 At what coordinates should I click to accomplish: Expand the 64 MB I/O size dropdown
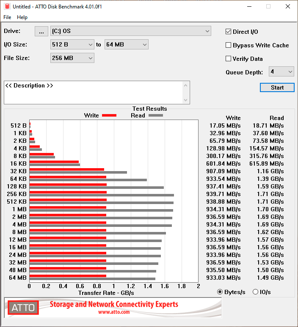pyautogui.click(x=127, y=44)
